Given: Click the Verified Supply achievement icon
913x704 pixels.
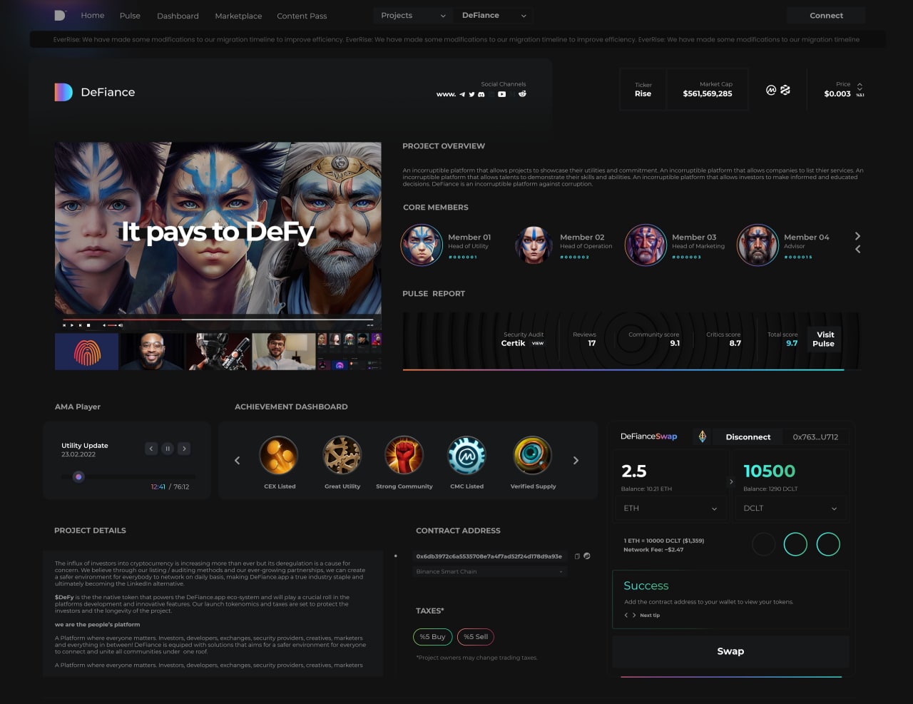Looking at the screenshot, I should [532, 454].
